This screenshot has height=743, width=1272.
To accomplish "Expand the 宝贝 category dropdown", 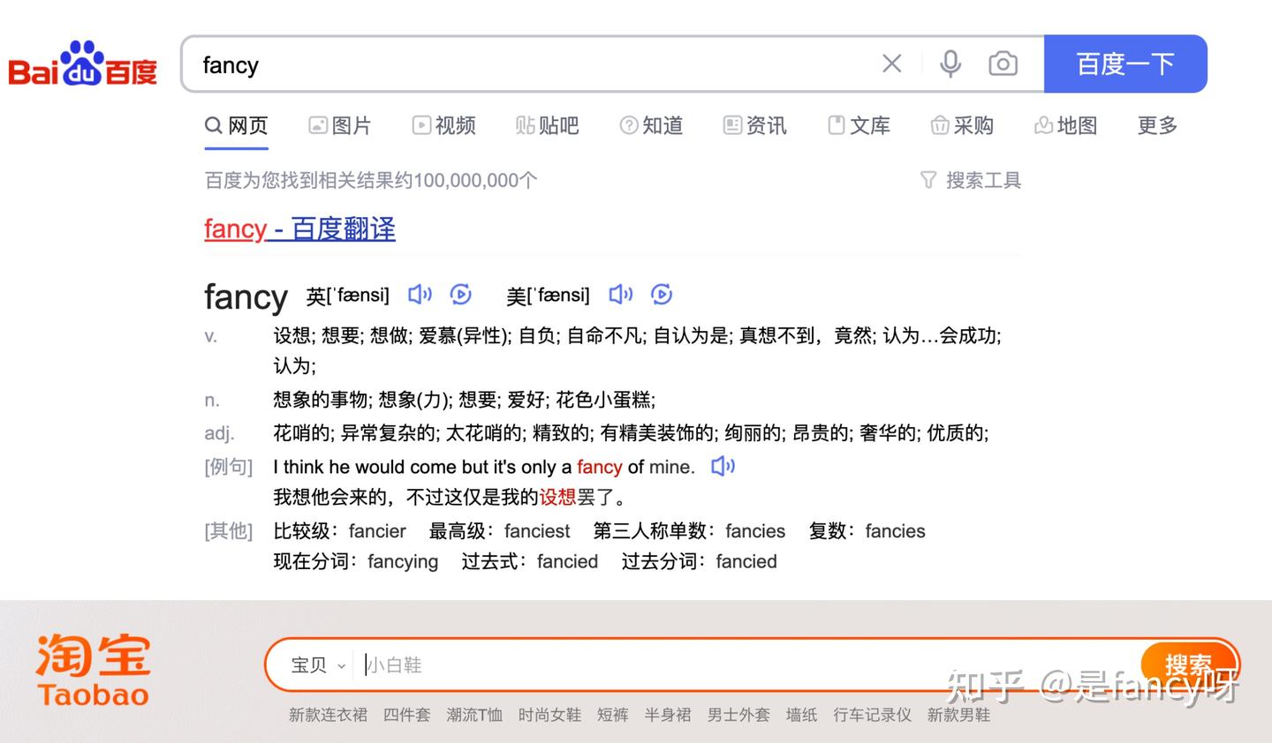I will point(318,664).
